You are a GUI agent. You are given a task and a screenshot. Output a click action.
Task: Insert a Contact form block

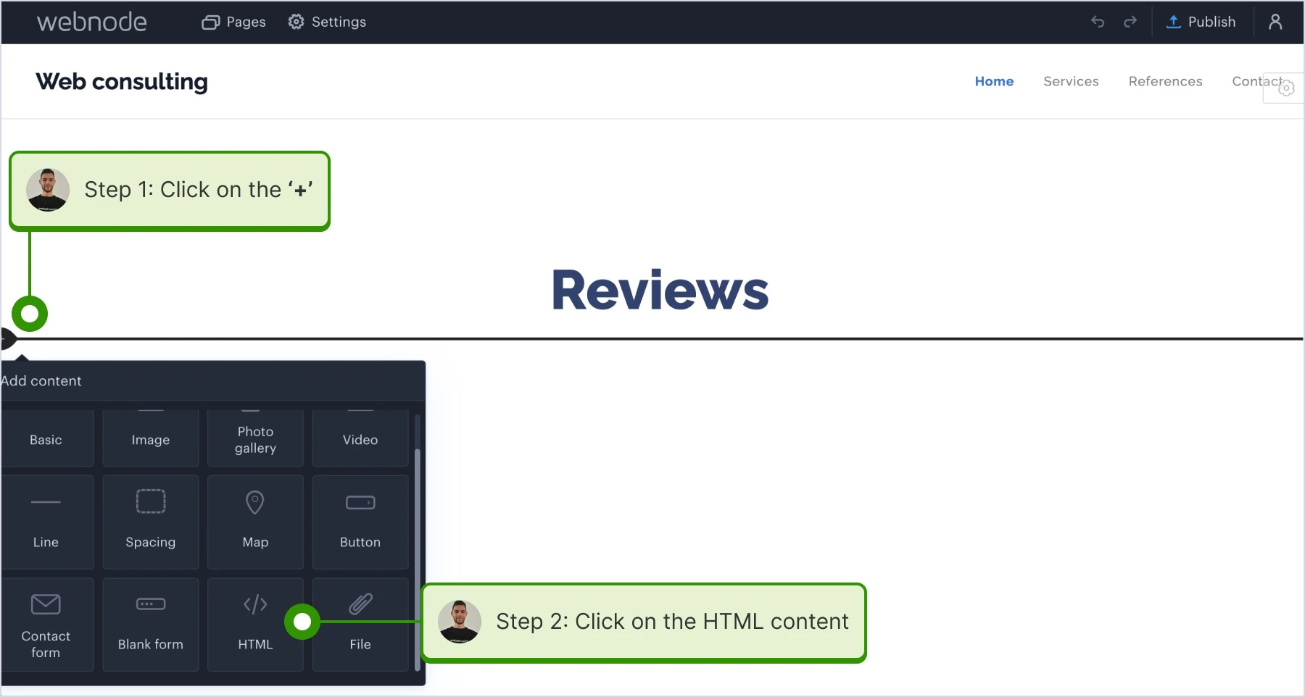(46, 624)
